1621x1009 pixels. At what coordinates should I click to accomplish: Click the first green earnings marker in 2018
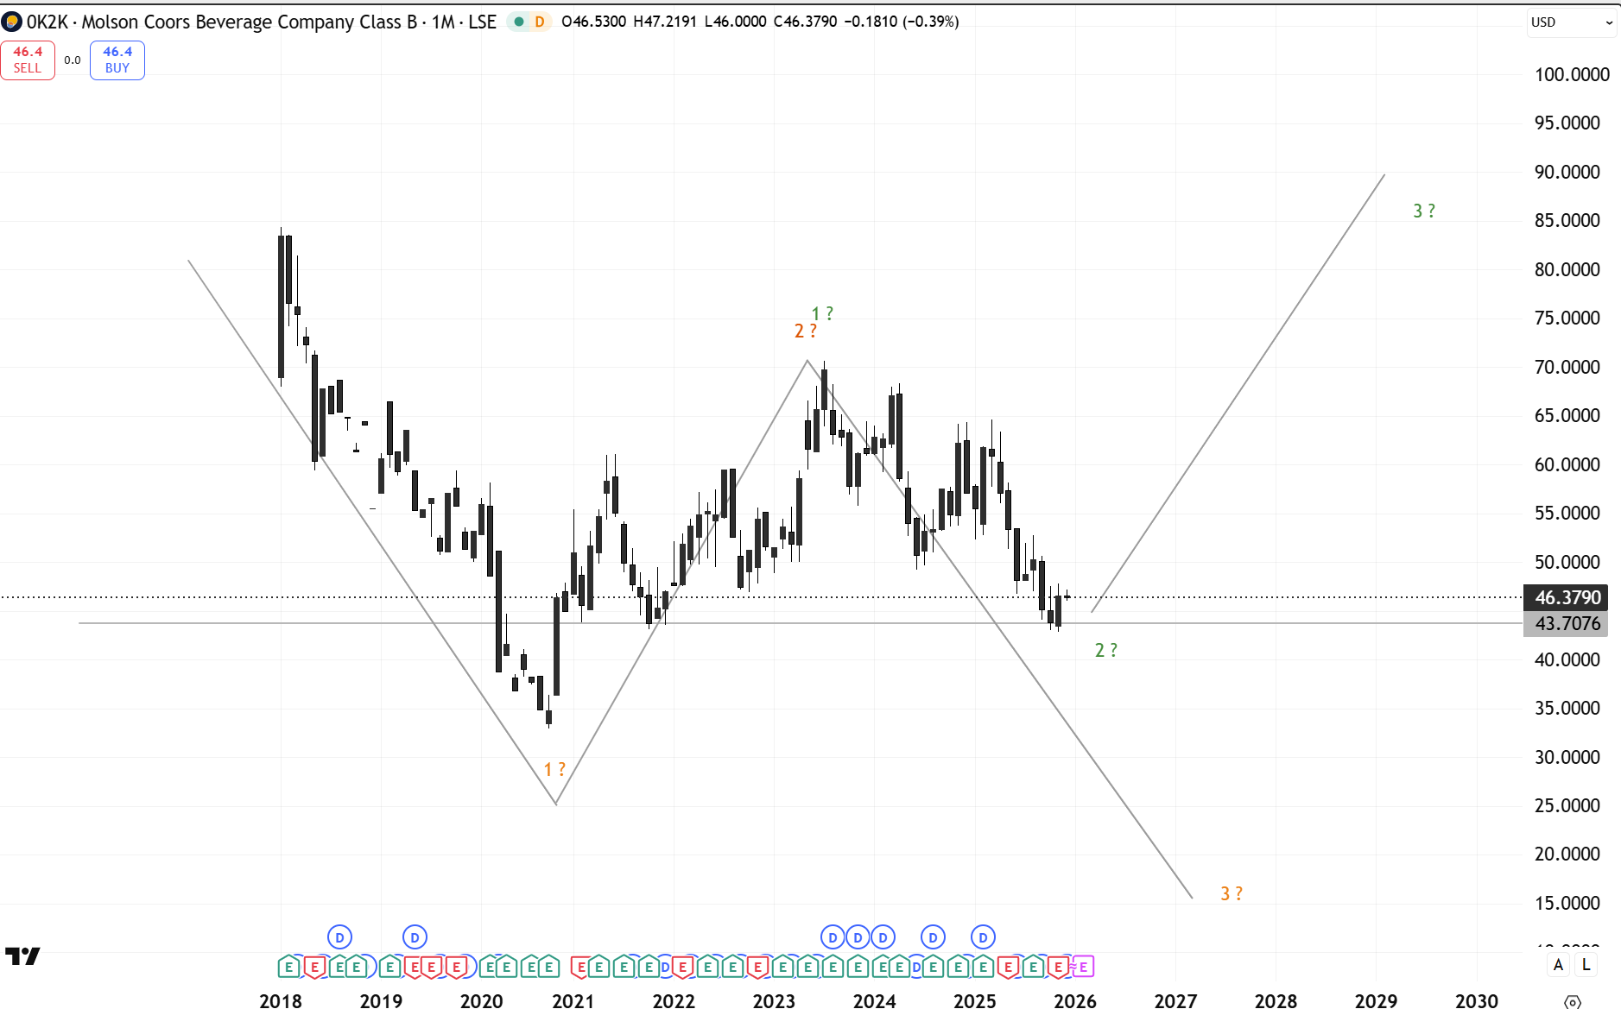[289, 968]
